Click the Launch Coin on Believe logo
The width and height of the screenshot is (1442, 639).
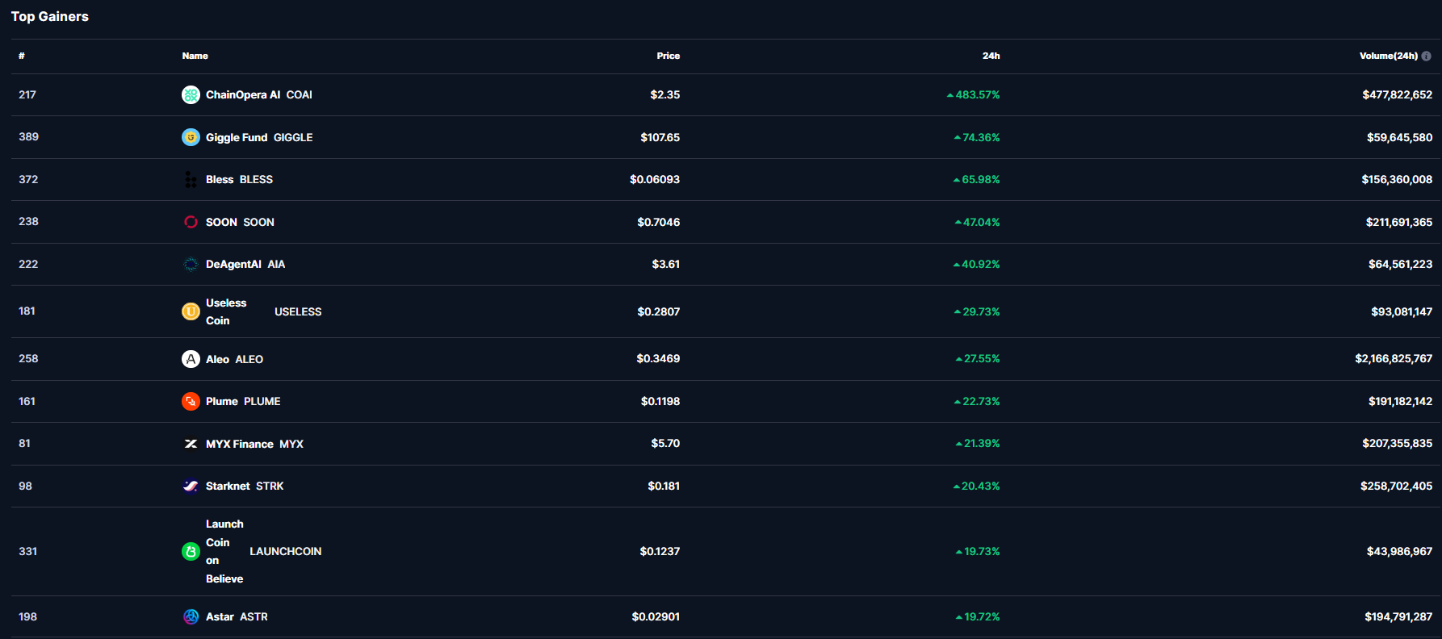(191, 552)
